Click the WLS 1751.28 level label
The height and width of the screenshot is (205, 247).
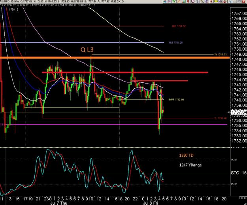click(x=176, y=43)
